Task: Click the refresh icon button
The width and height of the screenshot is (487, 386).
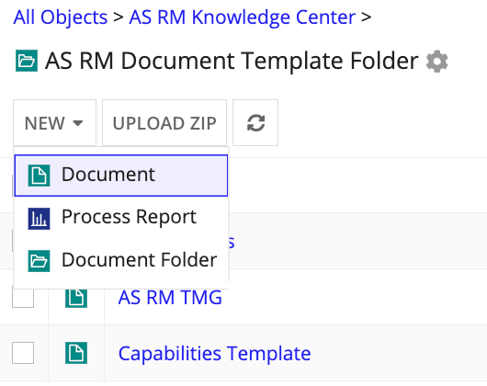Action: [x=255, y=122]
